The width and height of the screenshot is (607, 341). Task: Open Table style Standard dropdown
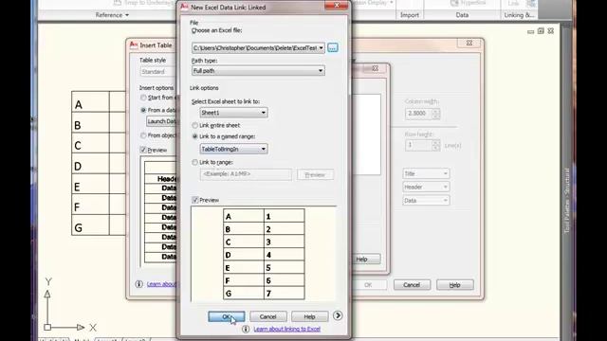click(x=158, y=72)
